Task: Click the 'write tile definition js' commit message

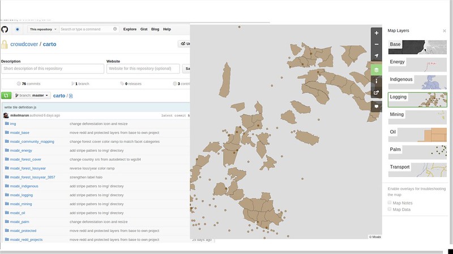Action: [x=20, y=107]
